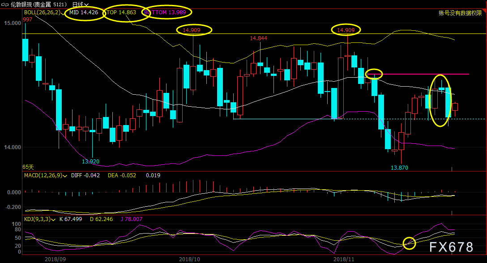Click the 0.000 MACD axis label

pos(14,192)
